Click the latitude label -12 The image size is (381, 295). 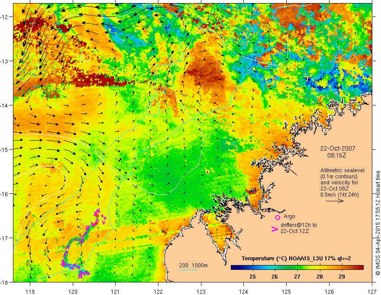coord(4,17)
